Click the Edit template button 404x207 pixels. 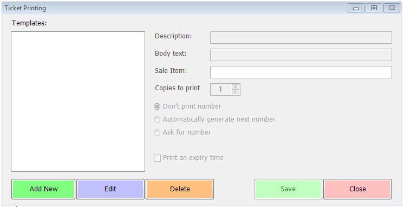click(110, 189)
